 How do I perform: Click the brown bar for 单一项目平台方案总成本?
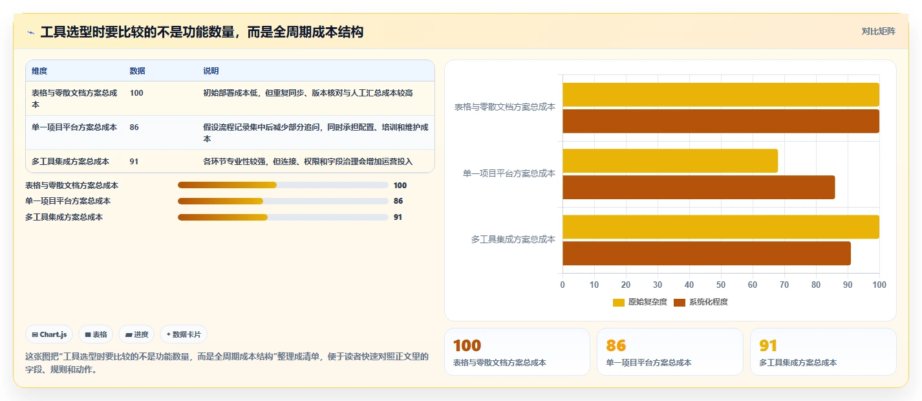tap(699, 187)
